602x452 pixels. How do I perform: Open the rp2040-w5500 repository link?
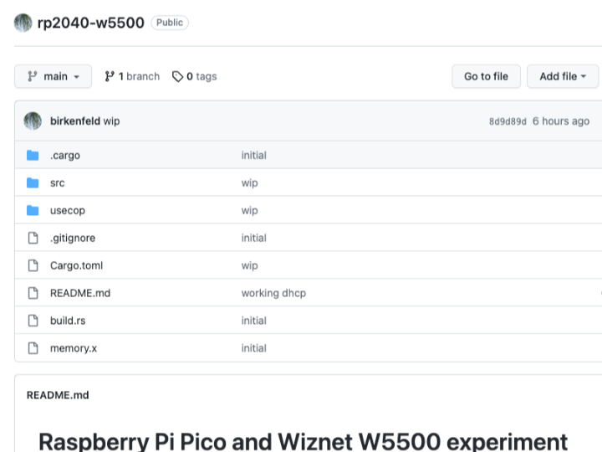pyautogui.click(x=90, y=23)
